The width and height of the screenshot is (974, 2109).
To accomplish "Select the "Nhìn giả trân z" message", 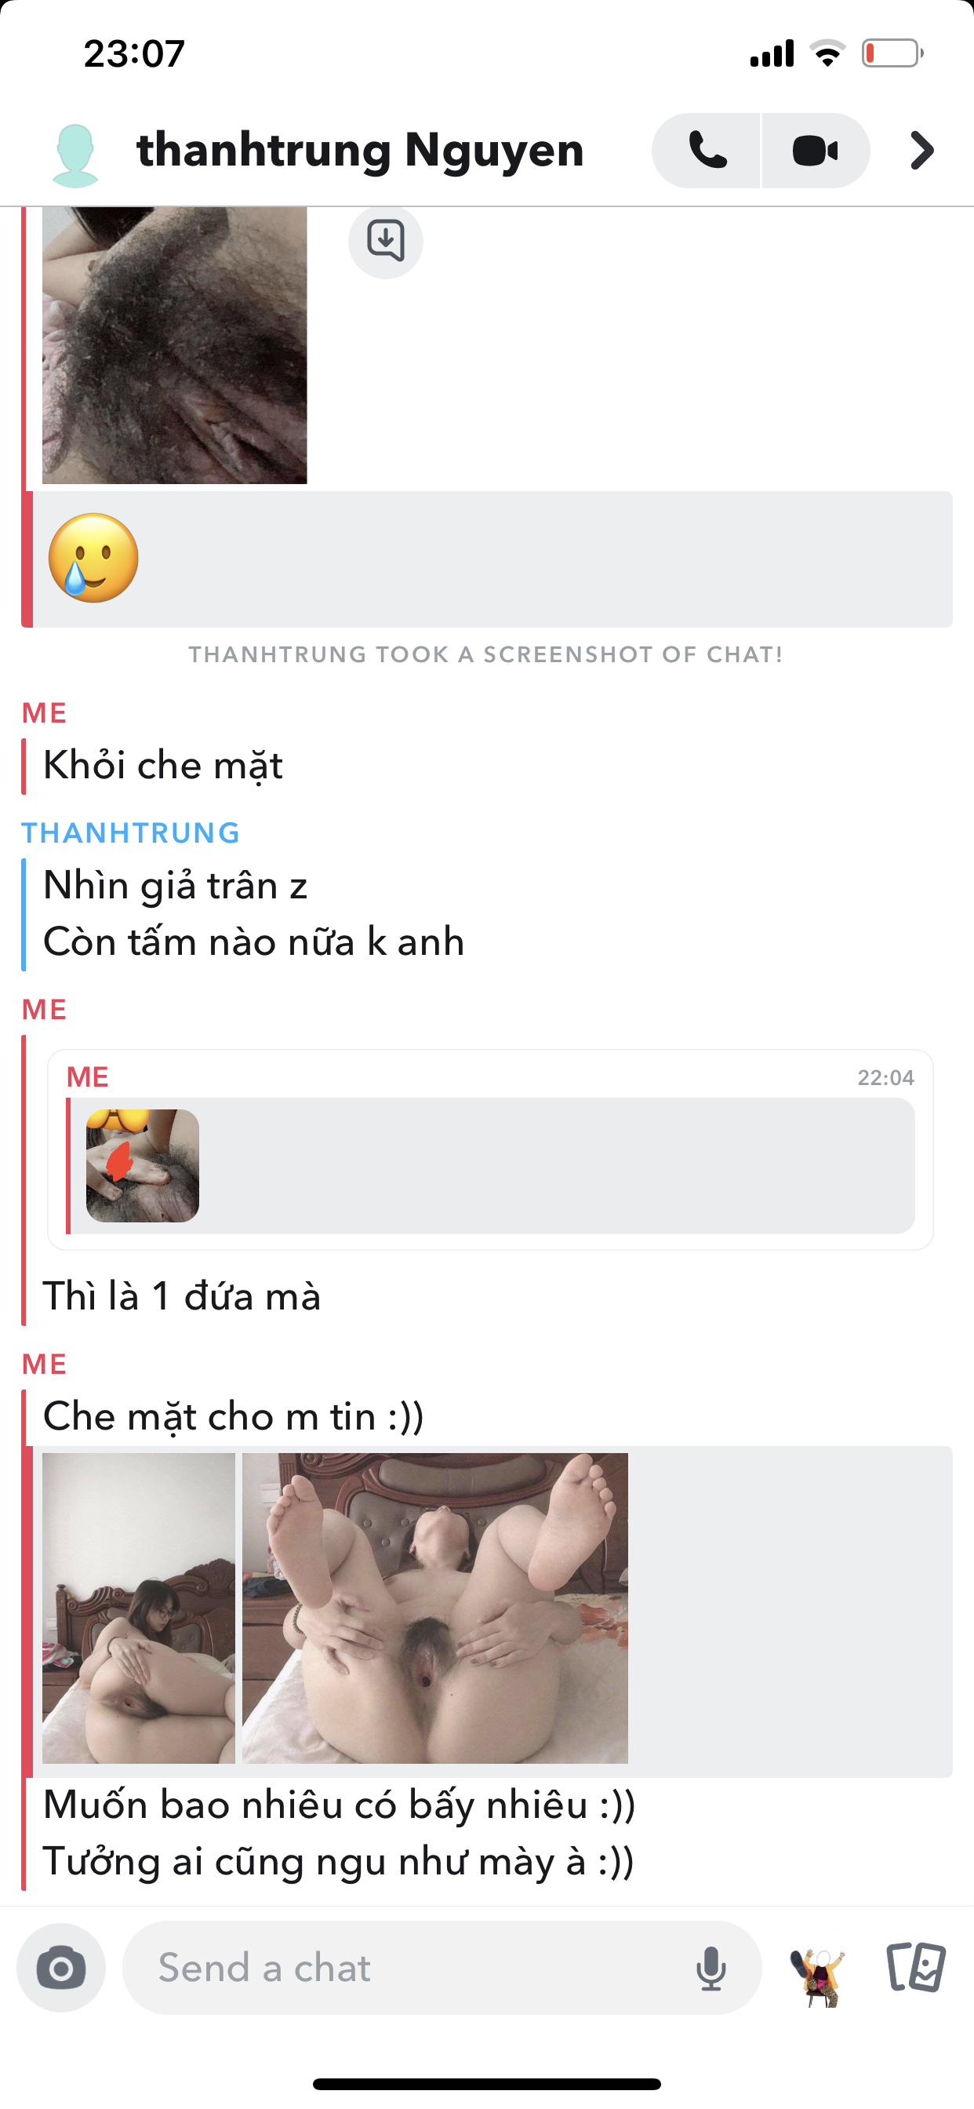I will [x=175, y=887].
